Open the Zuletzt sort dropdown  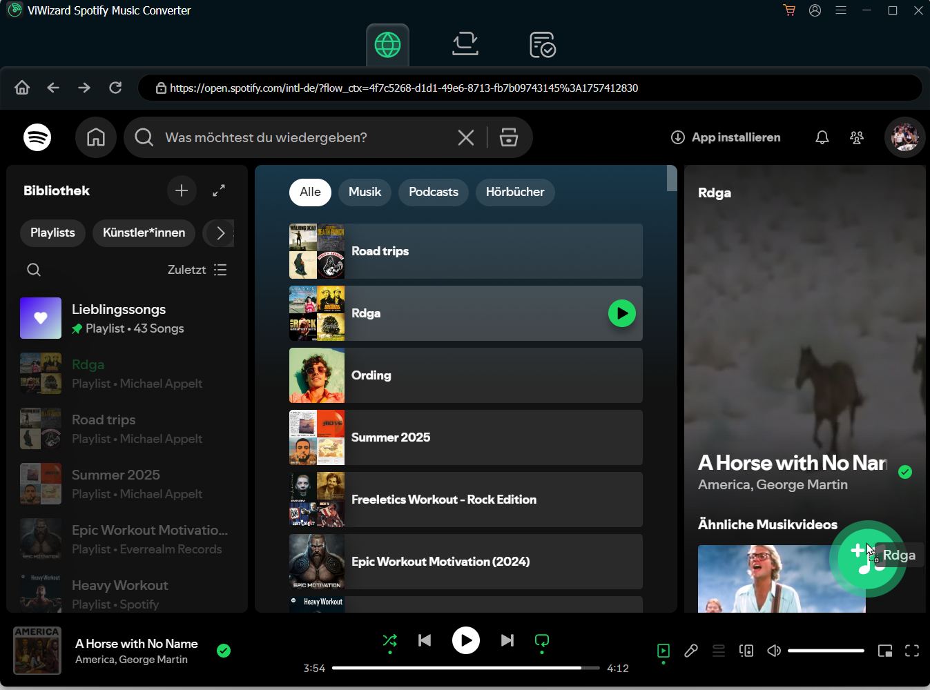click(197, 270)
